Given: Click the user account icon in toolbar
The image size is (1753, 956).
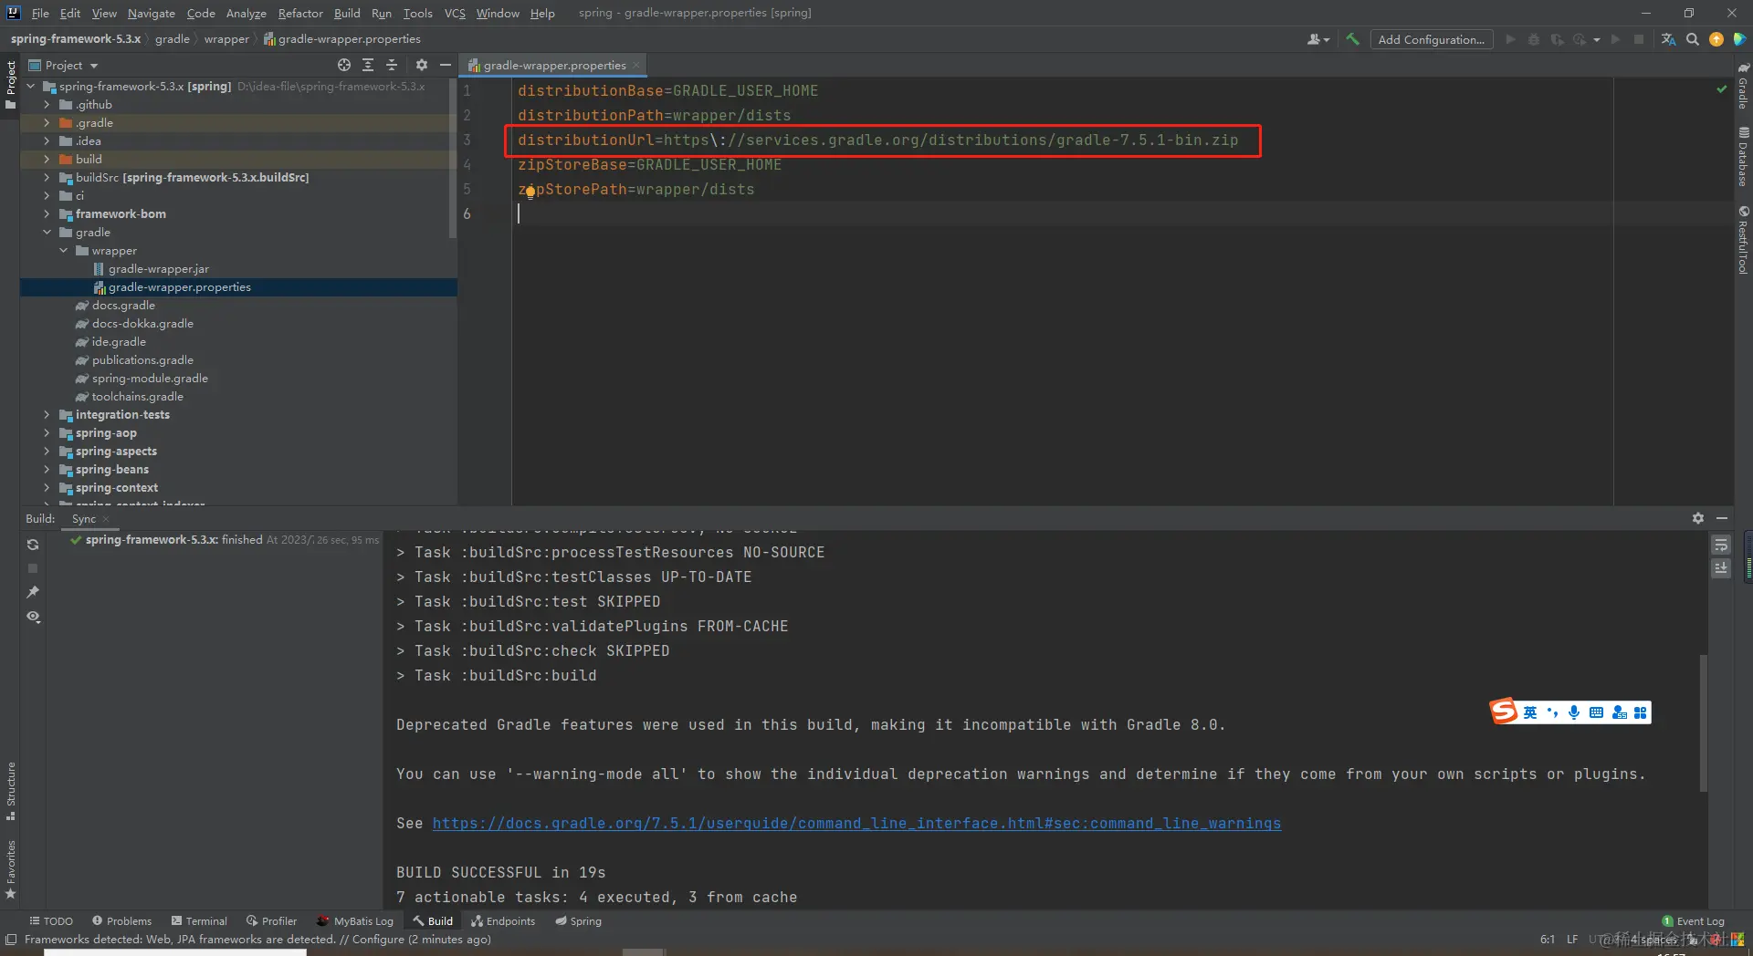Looking at the screenshot, I should pos(1317,39).
